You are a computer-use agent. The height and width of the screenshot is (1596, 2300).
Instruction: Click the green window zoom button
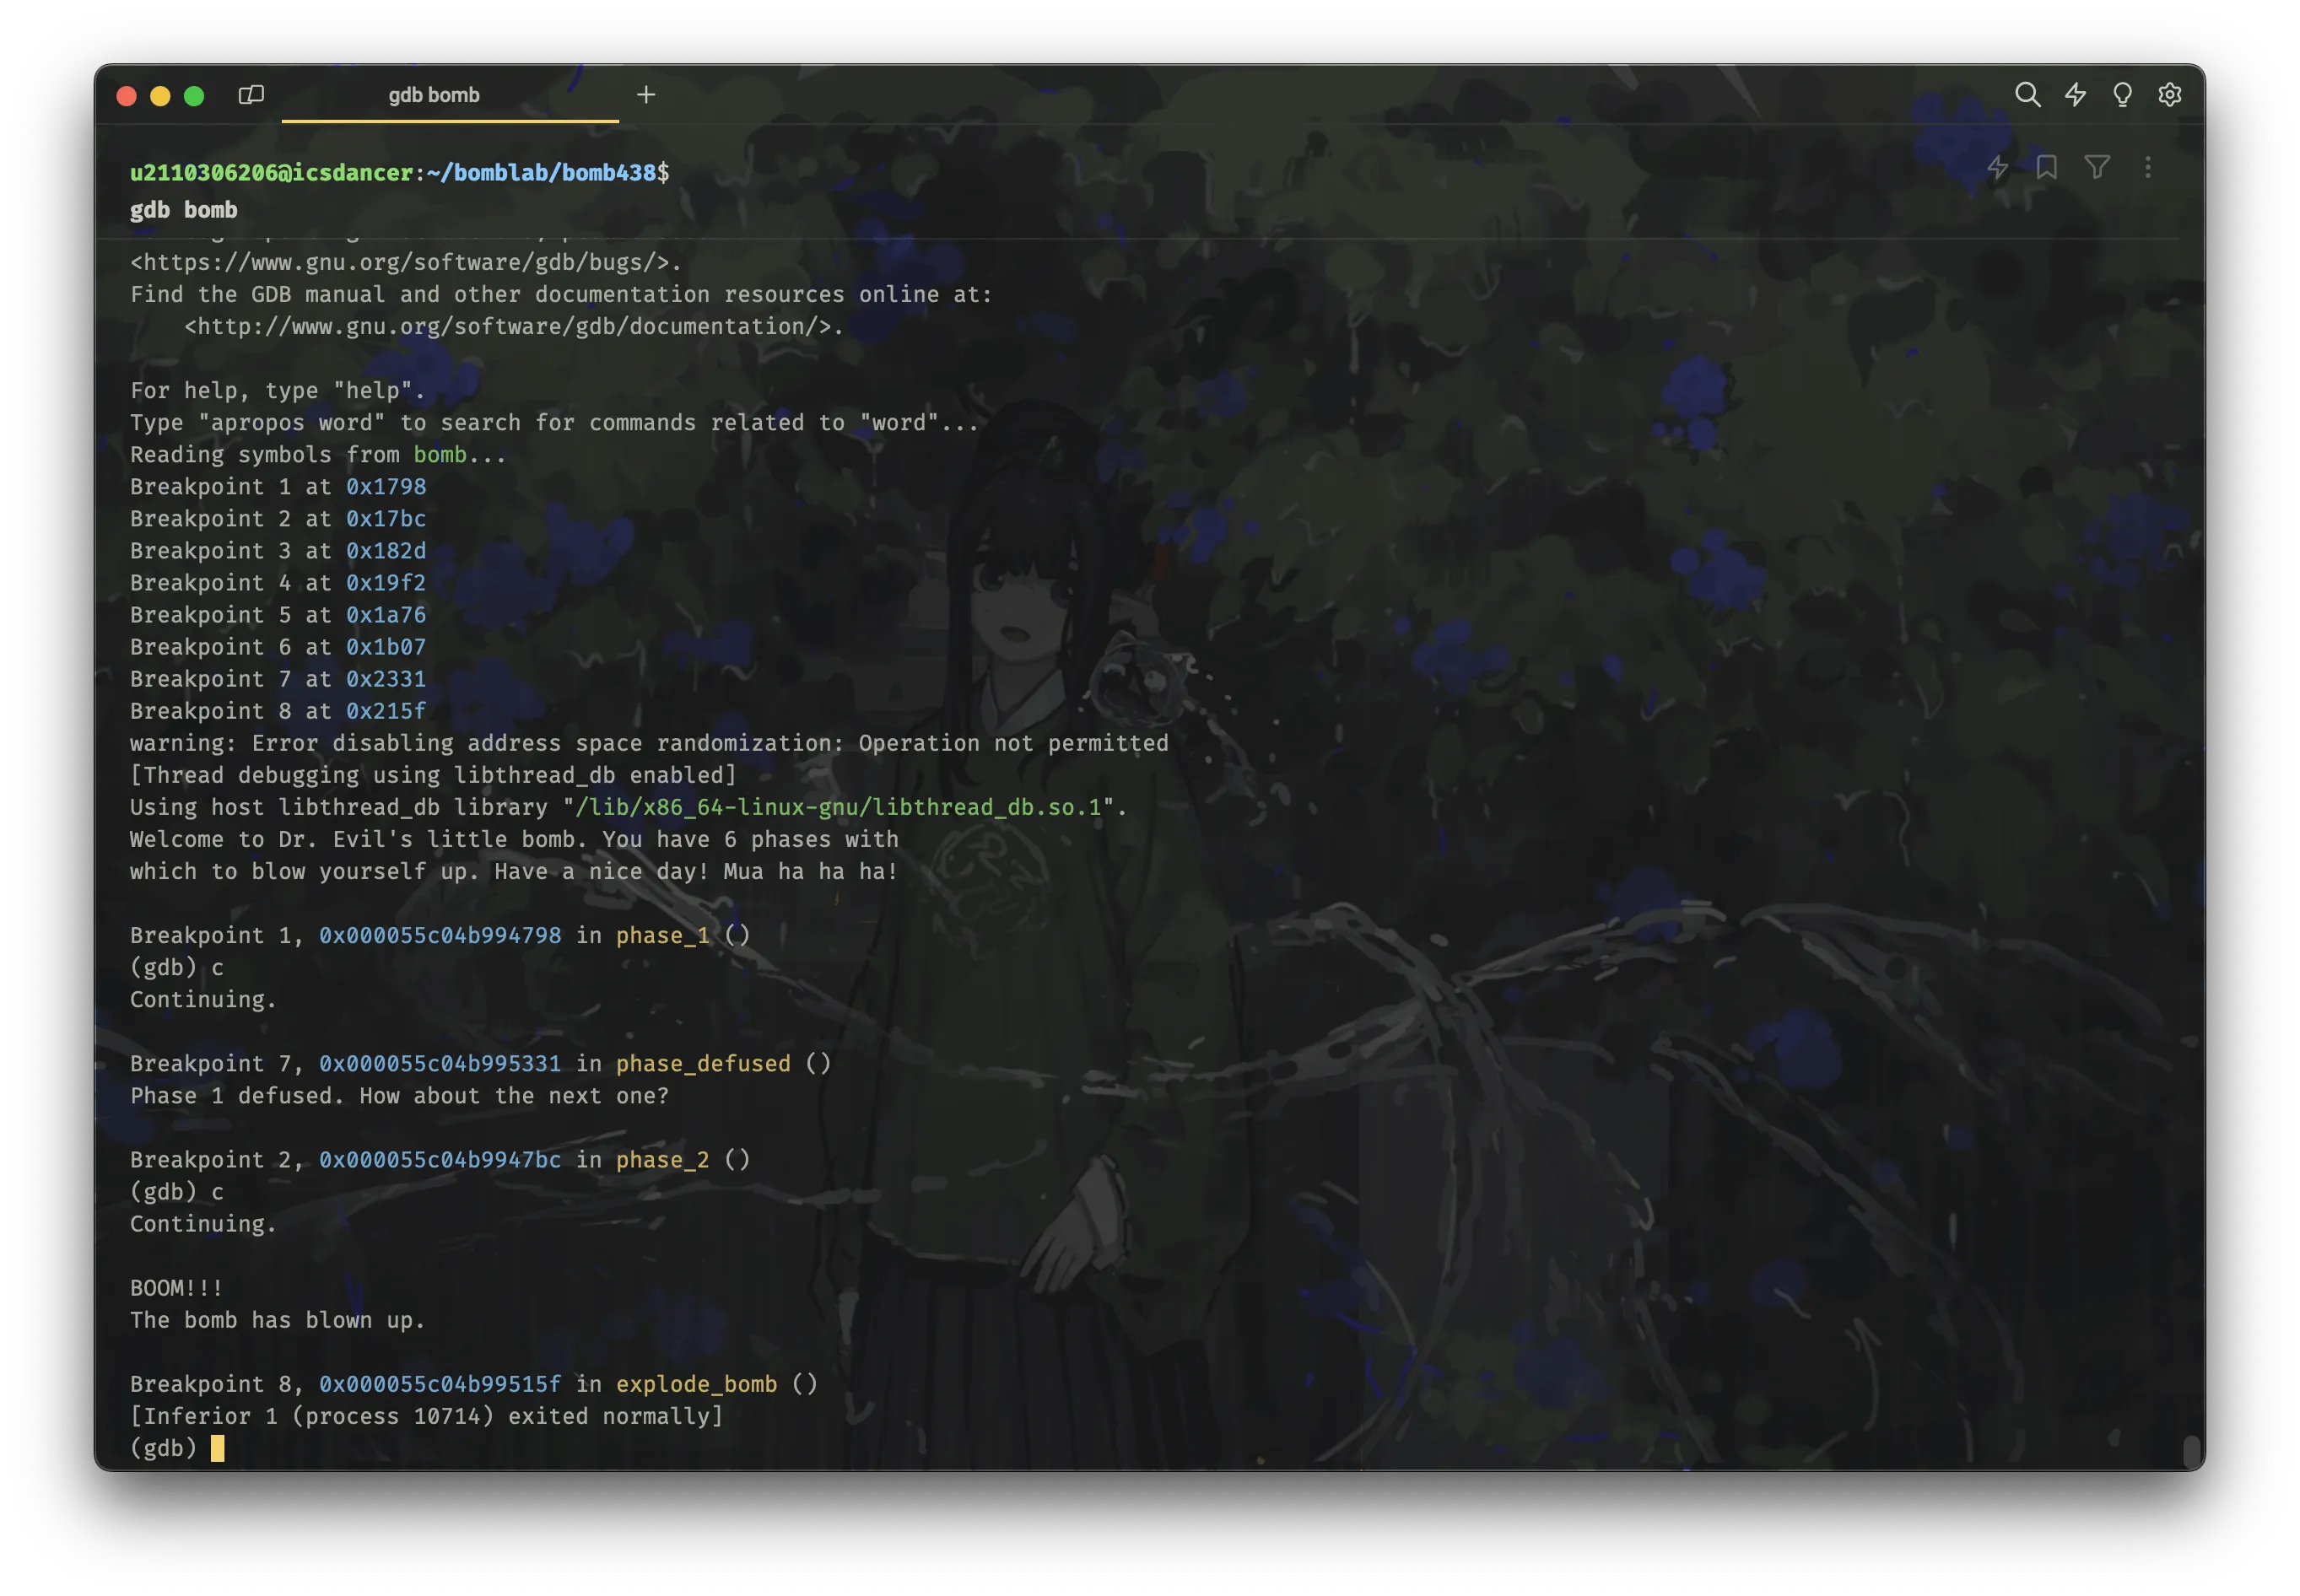[194, 96]
